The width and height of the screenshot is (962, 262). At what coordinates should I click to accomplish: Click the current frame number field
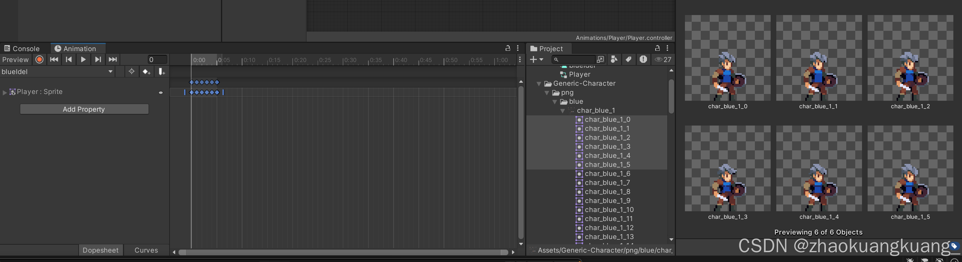(157, 59)
